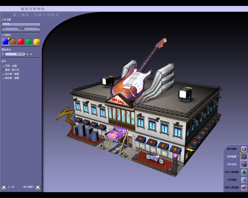The image size is (248, 198).
Task: Increase starting funds with the plus button
Action: click(x=31, y=54)
